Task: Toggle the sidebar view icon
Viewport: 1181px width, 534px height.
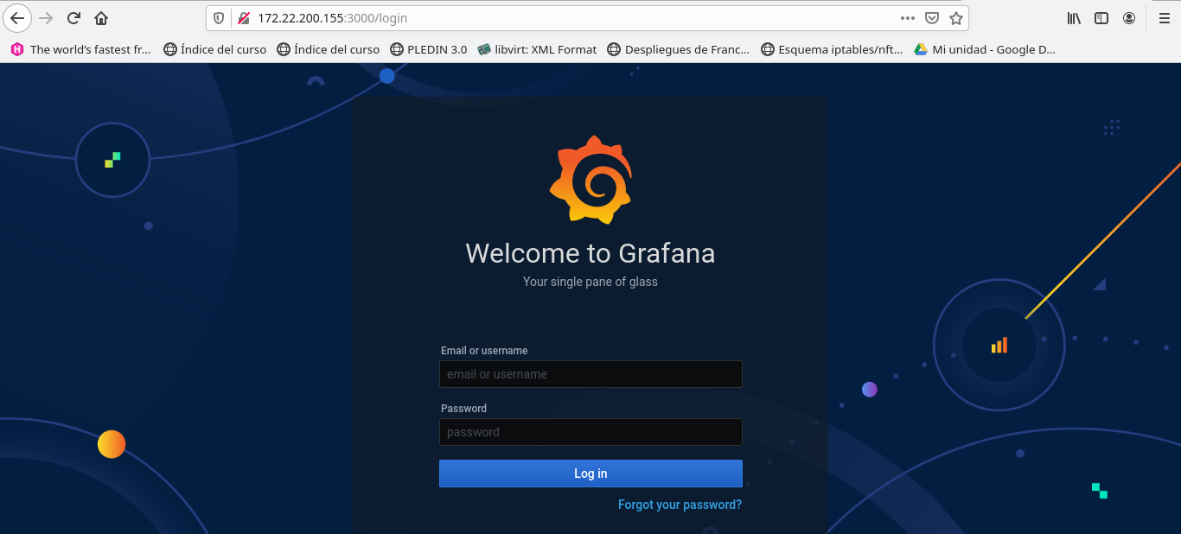Action: coord(1101,18)
